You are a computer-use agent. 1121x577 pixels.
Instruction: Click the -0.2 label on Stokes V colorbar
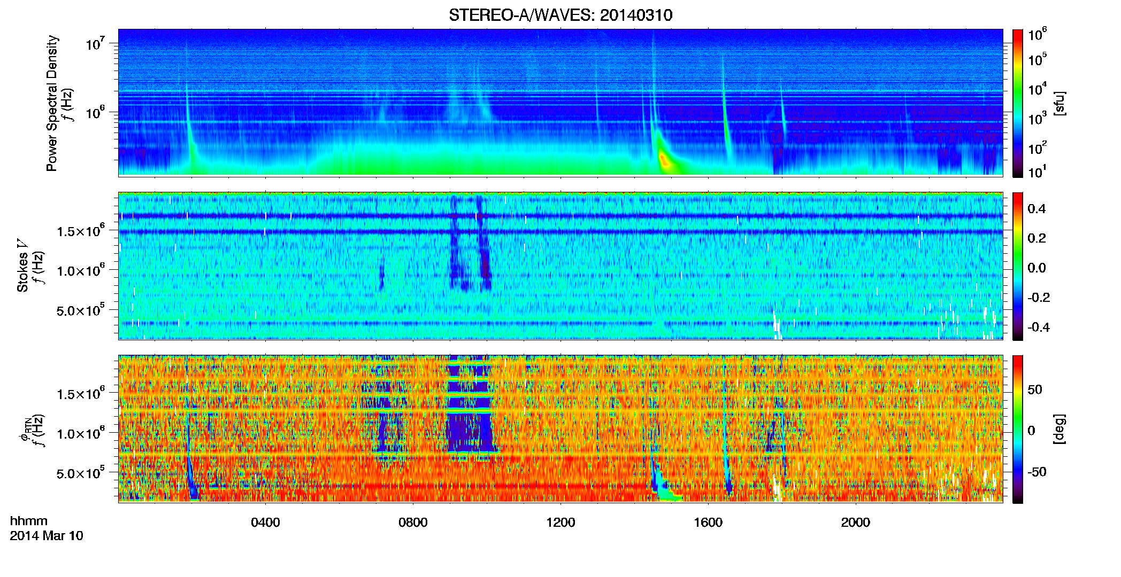click(x=1039, y=298)
